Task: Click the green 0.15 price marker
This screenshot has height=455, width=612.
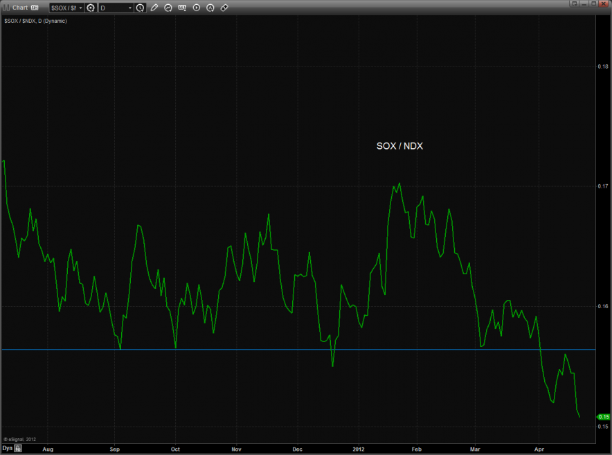Action: pos(602,417)
